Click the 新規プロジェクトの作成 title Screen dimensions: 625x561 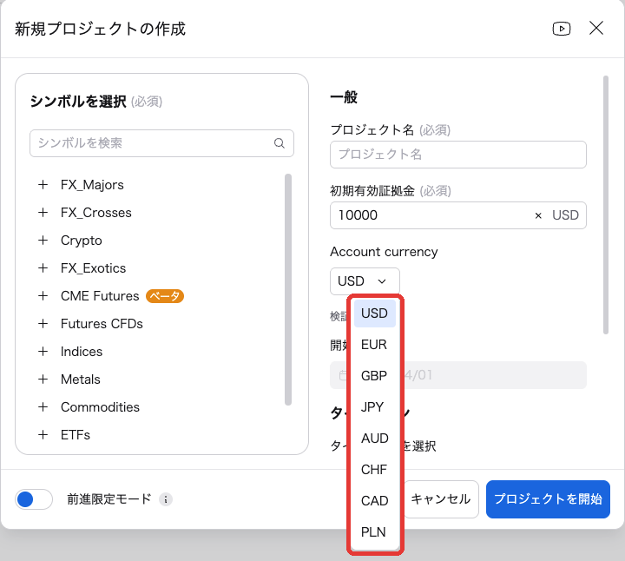(101, 29)
